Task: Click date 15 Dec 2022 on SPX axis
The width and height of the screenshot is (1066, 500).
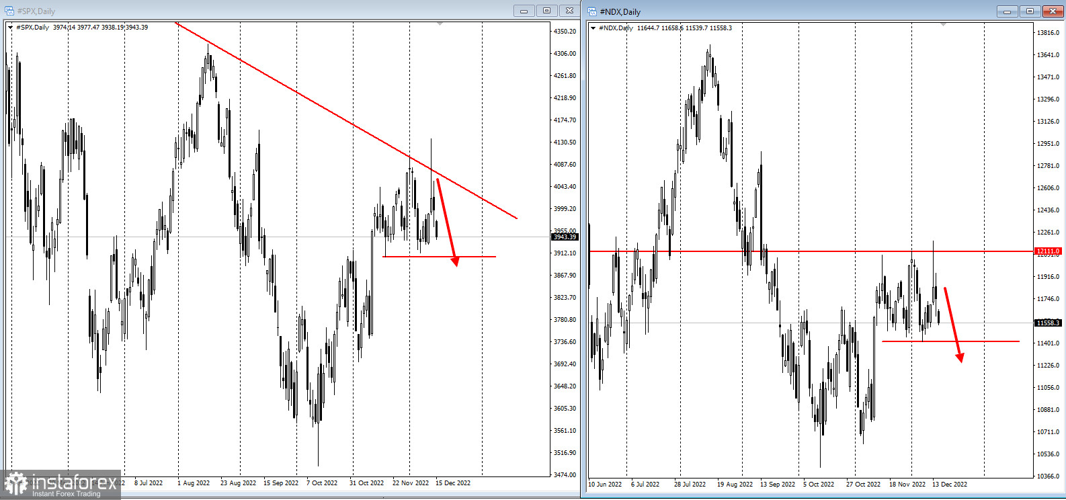Action: (453, 483)
